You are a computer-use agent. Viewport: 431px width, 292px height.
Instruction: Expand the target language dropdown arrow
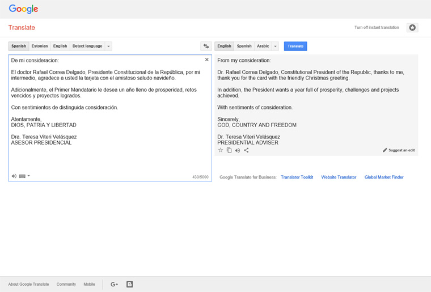(x=275, y=46)
